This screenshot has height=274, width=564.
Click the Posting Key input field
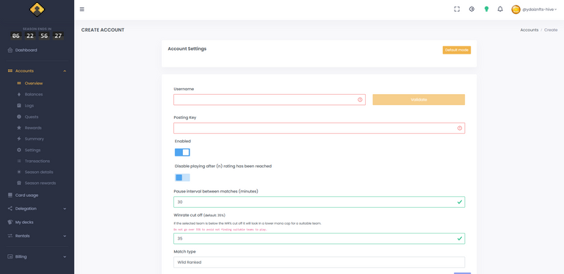(319, 128)
